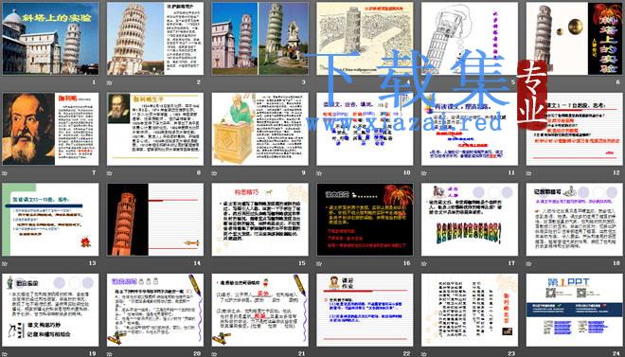
Task: Click the star icon under slide 16
Action: pyautogui.click(x=319, y=263)
